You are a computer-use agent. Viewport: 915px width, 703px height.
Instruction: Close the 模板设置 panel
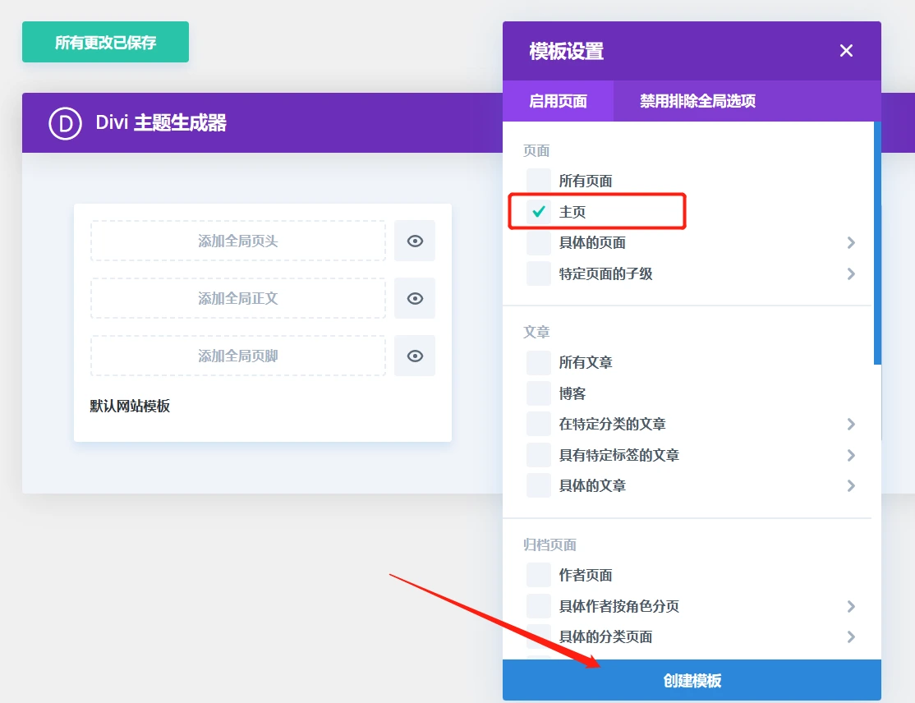pyautogui.click(x=846, y=51)
